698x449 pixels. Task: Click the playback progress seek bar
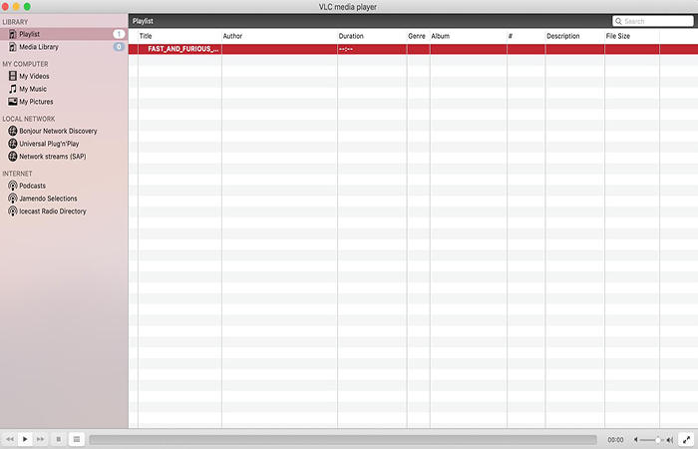click(x=343, y=440)
